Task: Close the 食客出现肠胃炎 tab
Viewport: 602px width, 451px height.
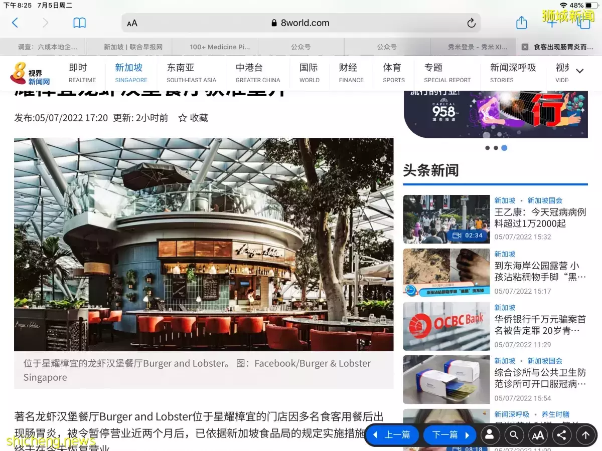Action: (x=525, y=47)
